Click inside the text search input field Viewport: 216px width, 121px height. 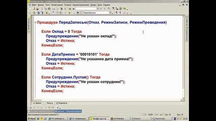[x=86, y=9]
